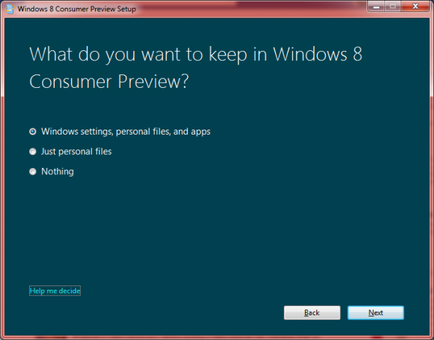Click the setup icon in the title bar
434x340 pixels.
tap(9, 8)
